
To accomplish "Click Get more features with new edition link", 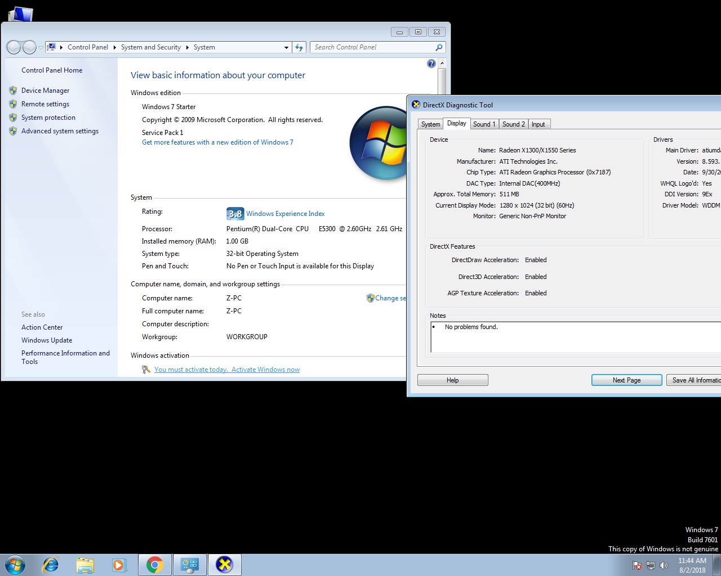I will coord(217,142).
